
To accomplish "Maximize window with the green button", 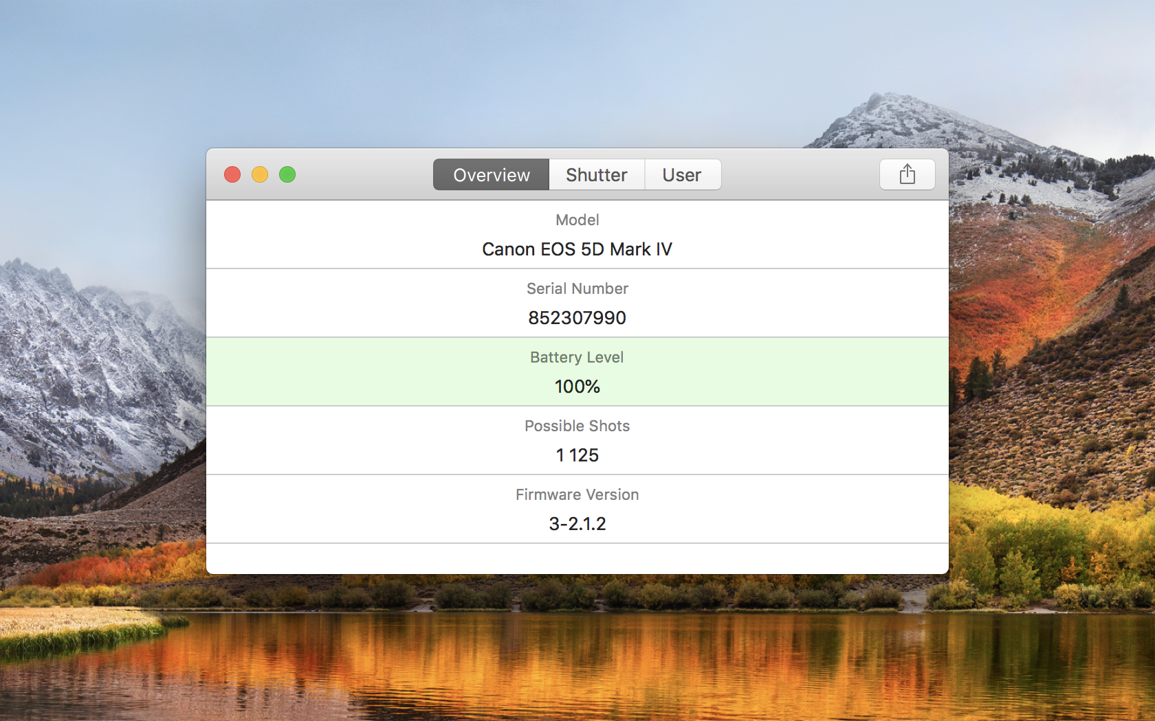I will (x=287, y=174).
